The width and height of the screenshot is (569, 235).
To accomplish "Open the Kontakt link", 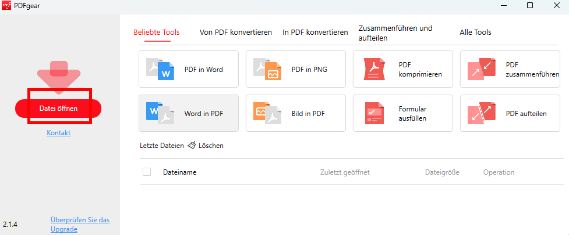I will 58,133.
